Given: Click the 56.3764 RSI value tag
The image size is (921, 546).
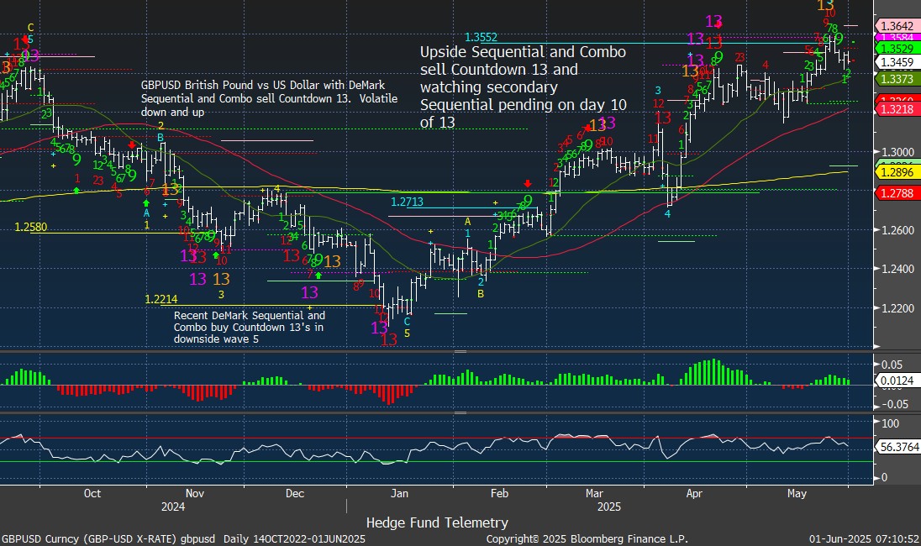Looking at the screenshot, I should (x=898, y=448).
